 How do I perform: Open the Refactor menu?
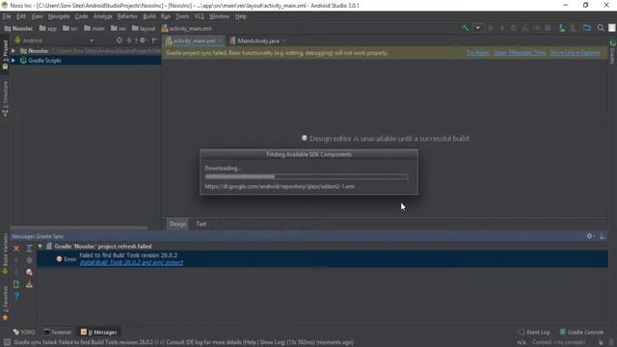127,16
